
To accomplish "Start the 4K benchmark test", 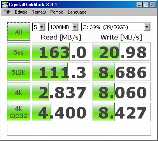I will pyautogui.click(x=19, y=92).
